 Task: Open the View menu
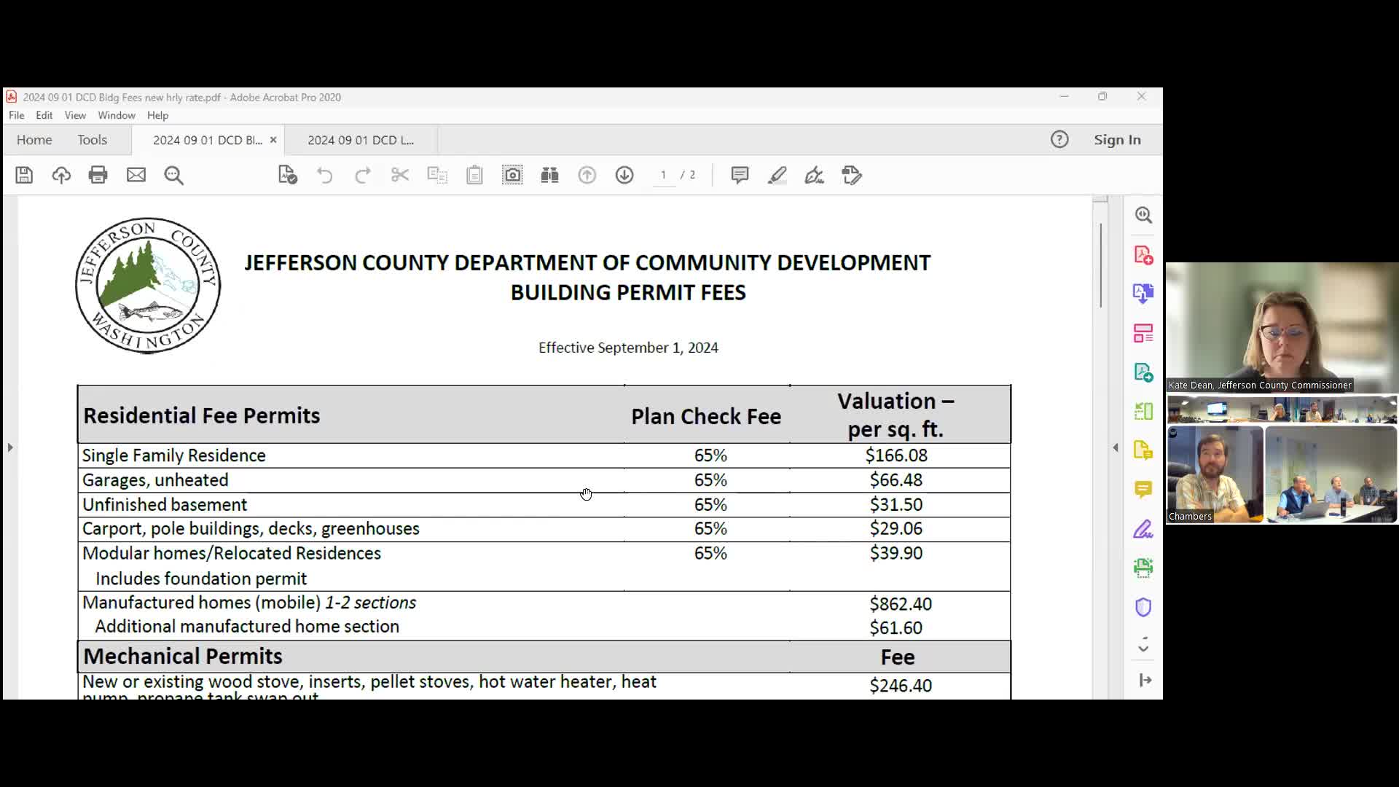coord(75,115)
